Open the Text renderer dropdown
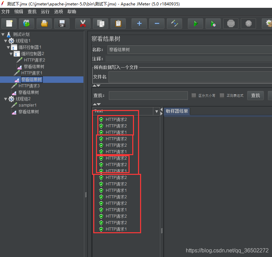272x257 pixels. coord(156,111)
